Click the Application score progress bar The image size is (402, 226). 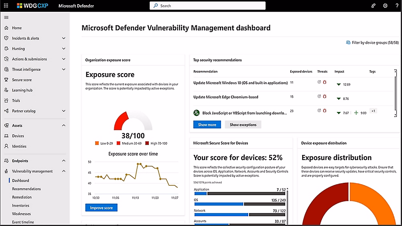(240, 194)
